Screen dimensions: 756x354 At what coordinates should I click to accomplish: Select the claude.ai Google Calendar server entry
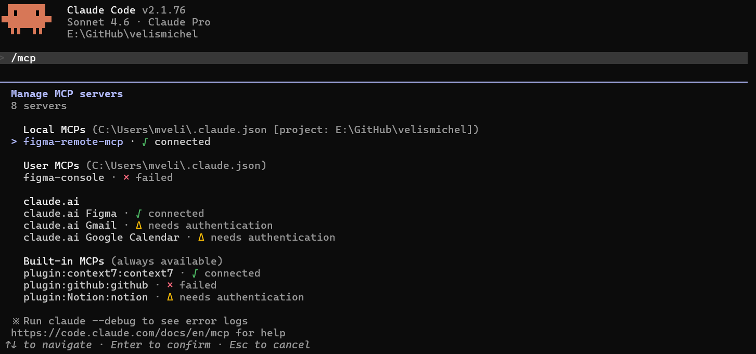(179, 238)
